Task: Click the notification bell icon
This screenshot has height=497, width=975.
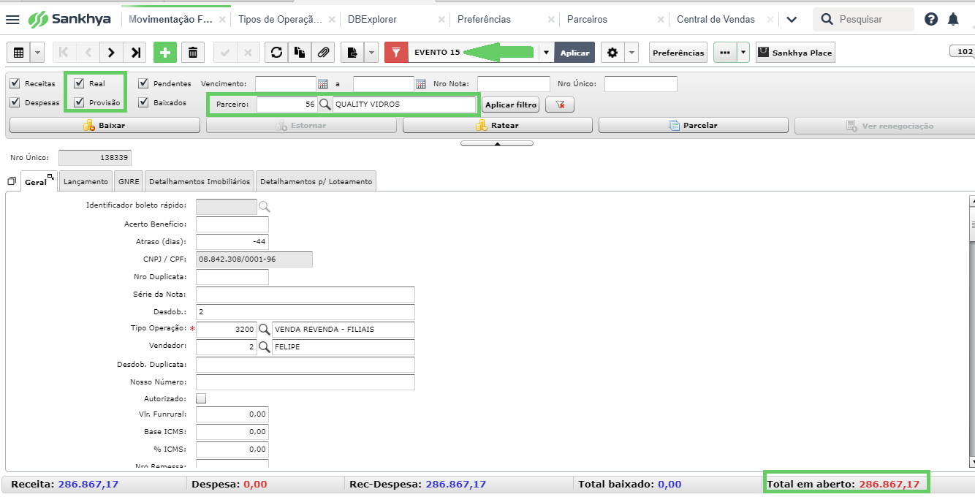Action: (953, 20)
